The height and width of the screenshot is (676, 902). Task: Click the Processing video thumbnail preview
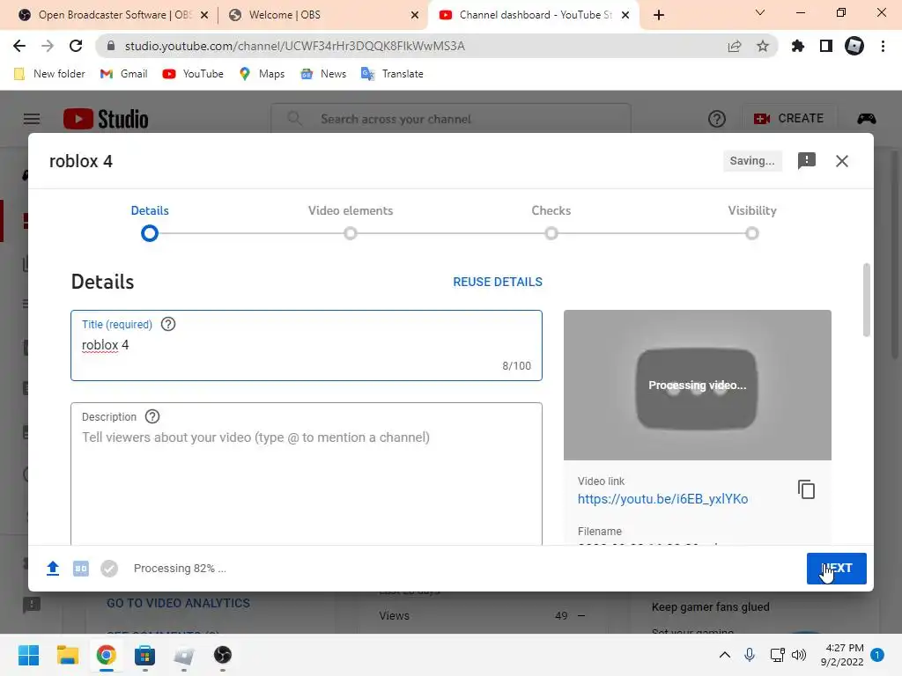click(698, 386)
